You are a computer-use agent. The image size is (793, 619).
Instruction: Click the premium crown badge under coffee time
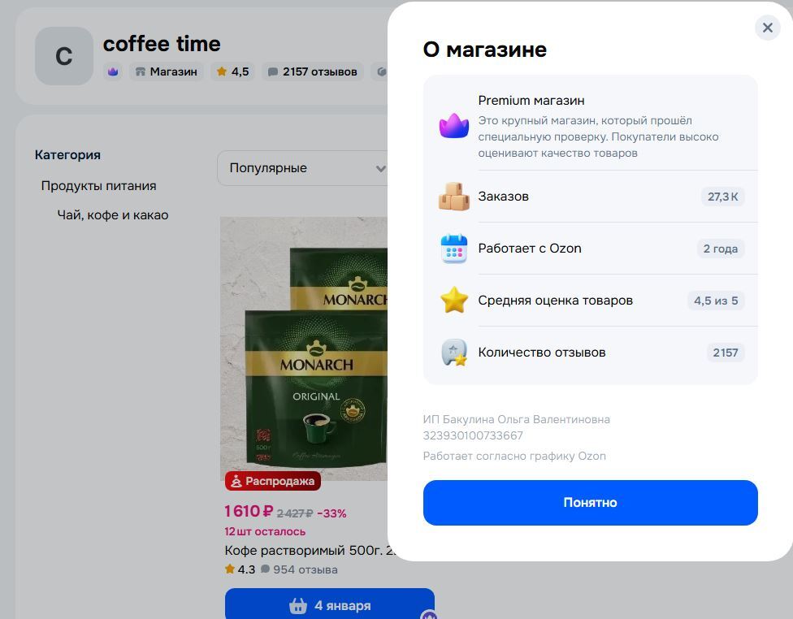click(113, 71)
